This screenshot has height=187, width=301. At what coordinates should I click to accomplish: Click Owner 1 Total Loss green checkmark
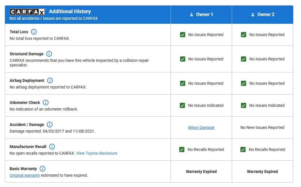[183, 35]
